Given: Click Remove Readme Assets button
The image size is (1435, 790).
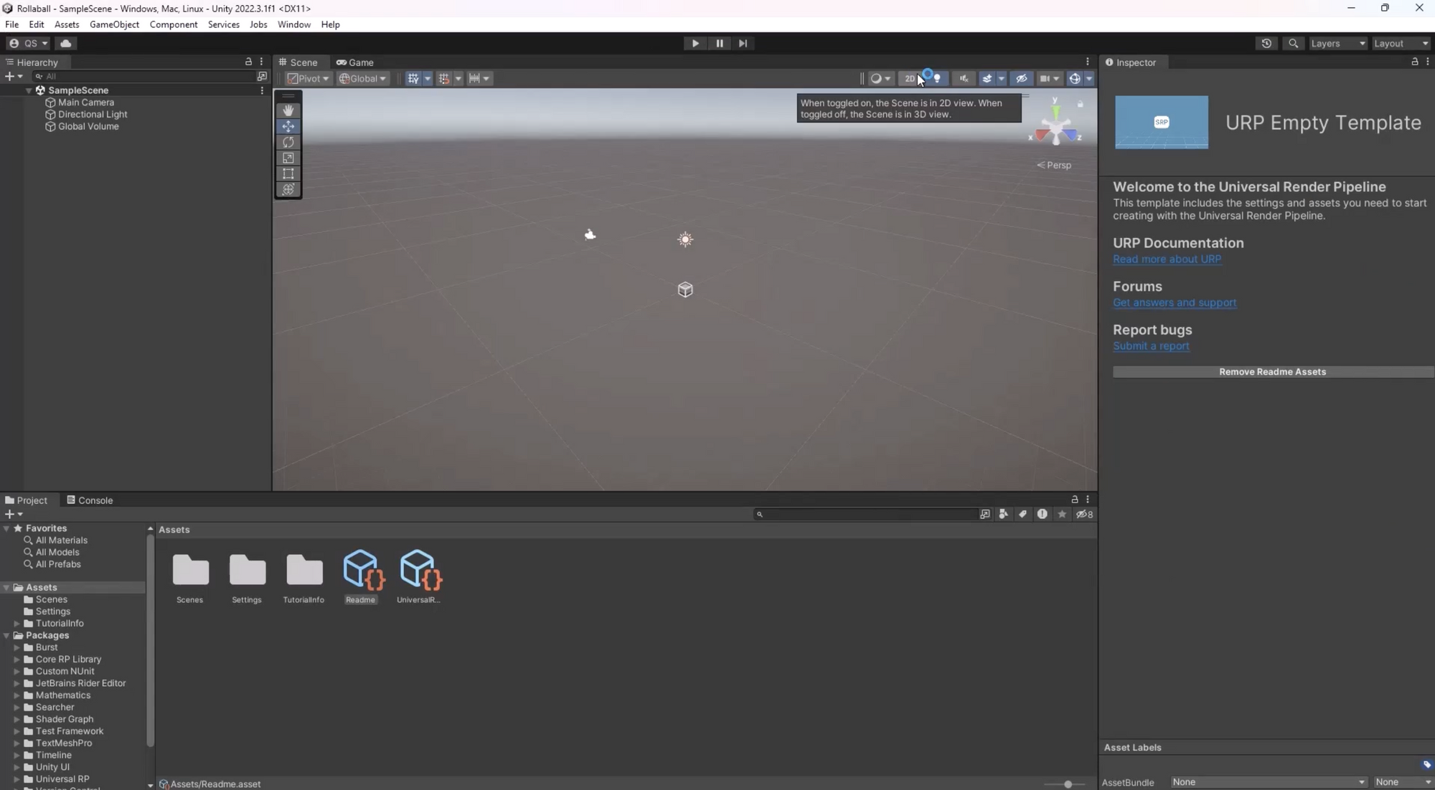Looking at the screenshot, I should point(1271,372).
